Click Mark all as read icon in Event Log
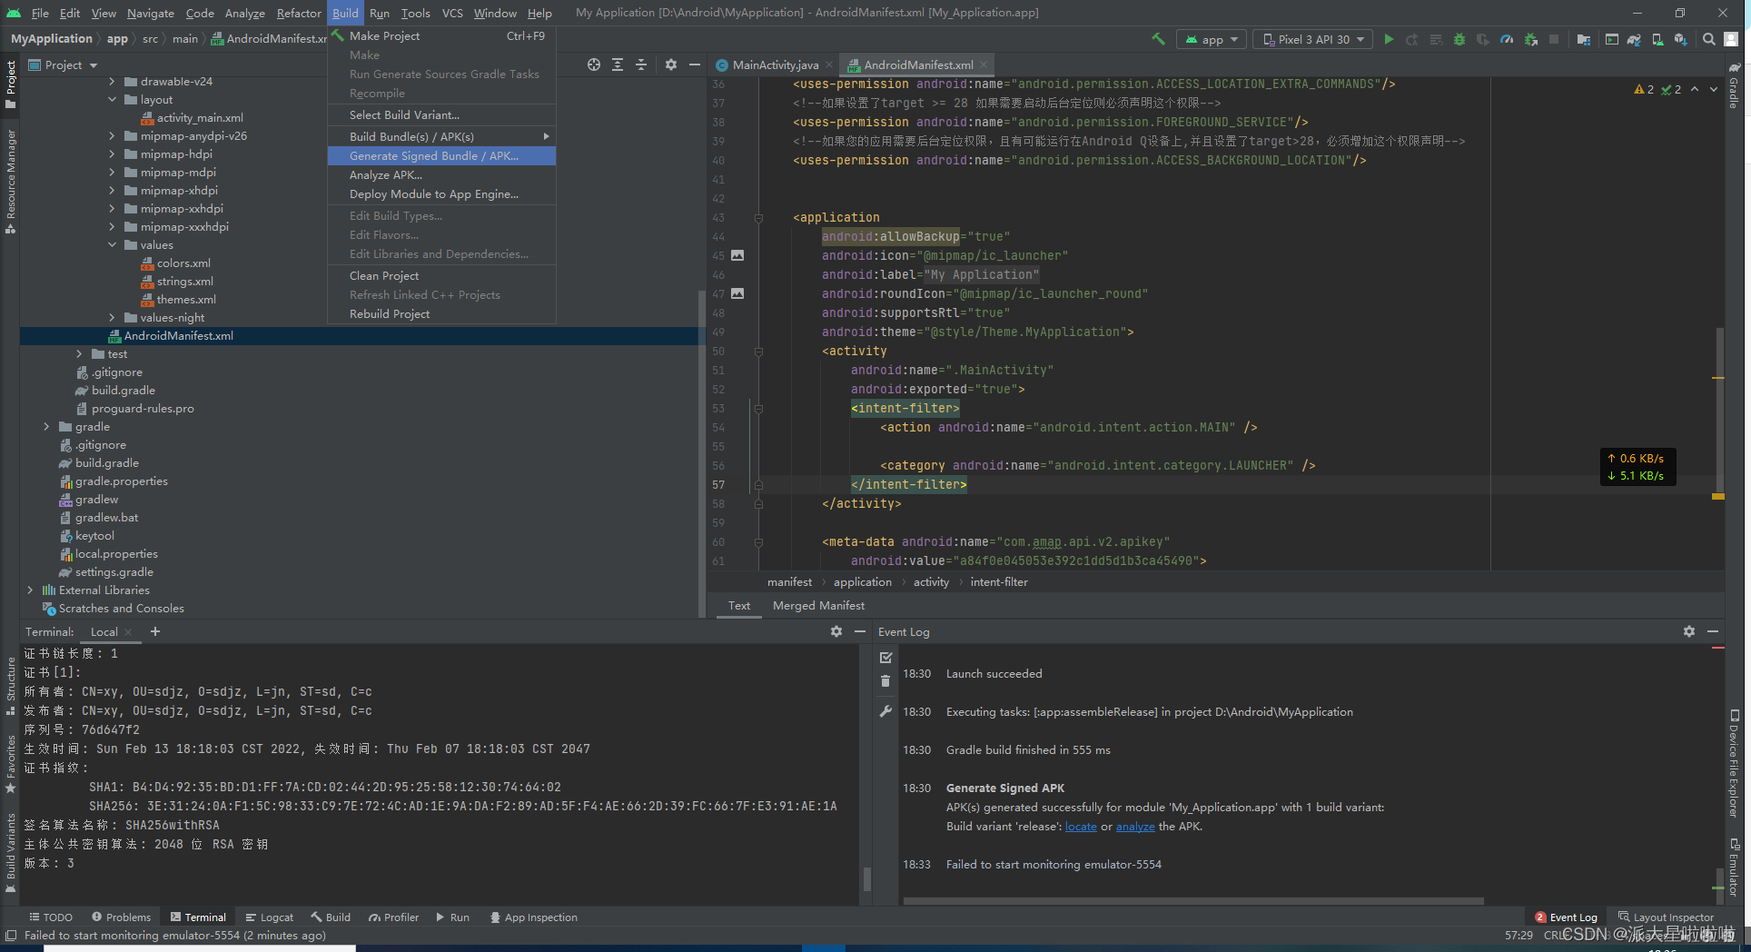This screenshot has width=1751, height=952. point(886,657)
